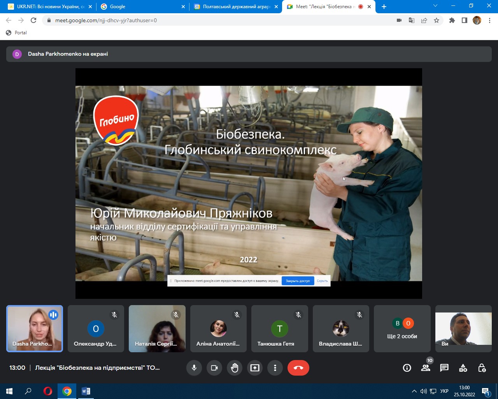The image size is (498, 399).
Task: Go back in browser history
Action: click(9, 20)
